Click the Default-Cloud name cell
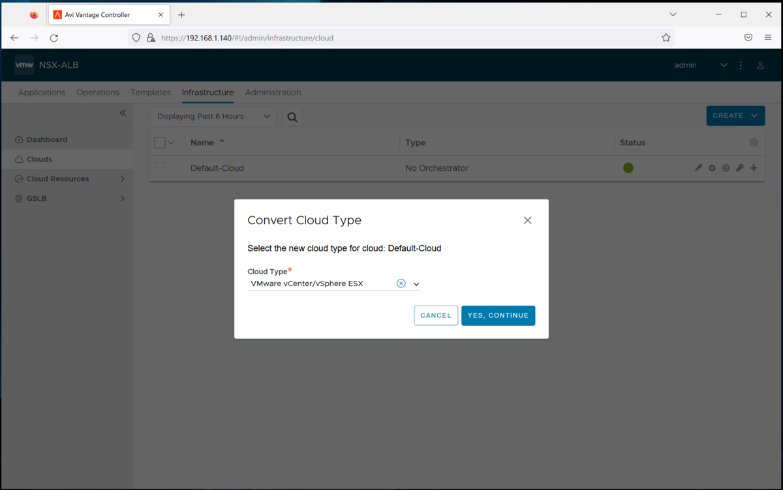The image size is (783, 490). [x=217, y=168]
